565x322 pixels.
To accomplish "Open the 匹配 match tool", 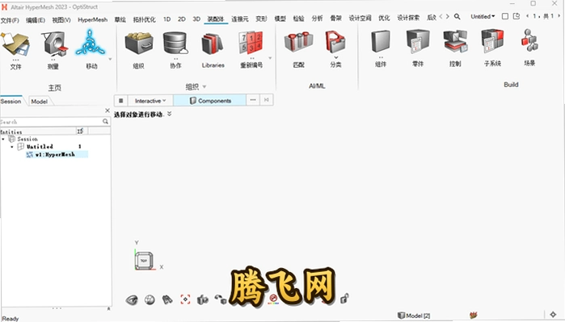I will (x=298, y=43).
